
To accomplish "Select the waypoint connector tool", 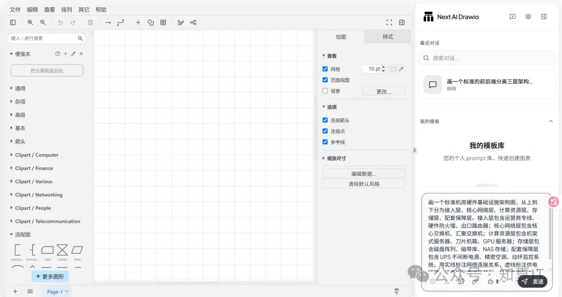I will tap(121, 22).
